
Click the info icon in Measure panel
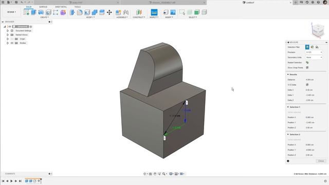288,161
